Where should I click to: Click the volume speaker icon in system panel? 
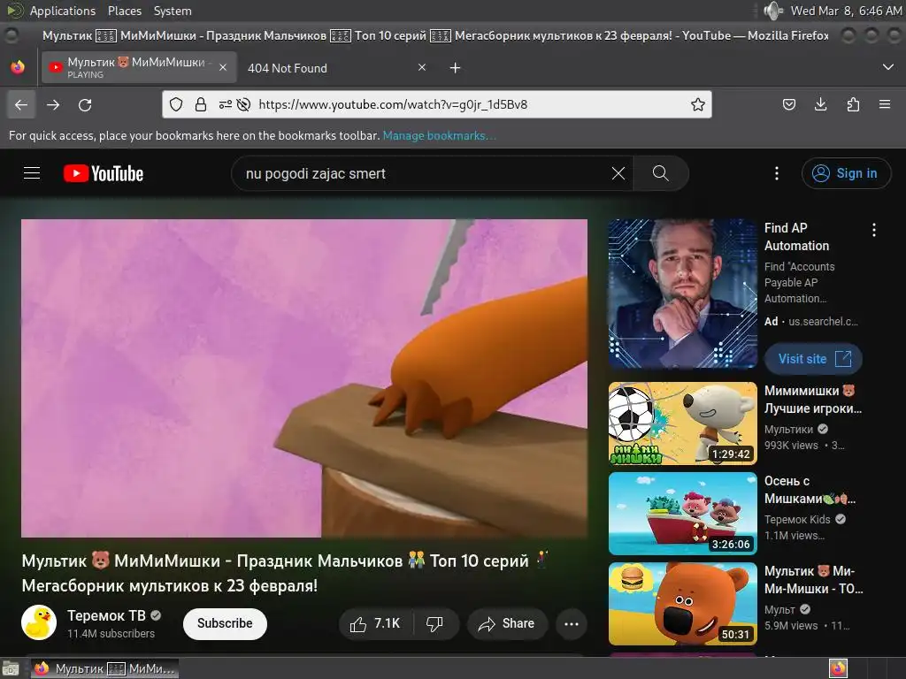point(773,11)
